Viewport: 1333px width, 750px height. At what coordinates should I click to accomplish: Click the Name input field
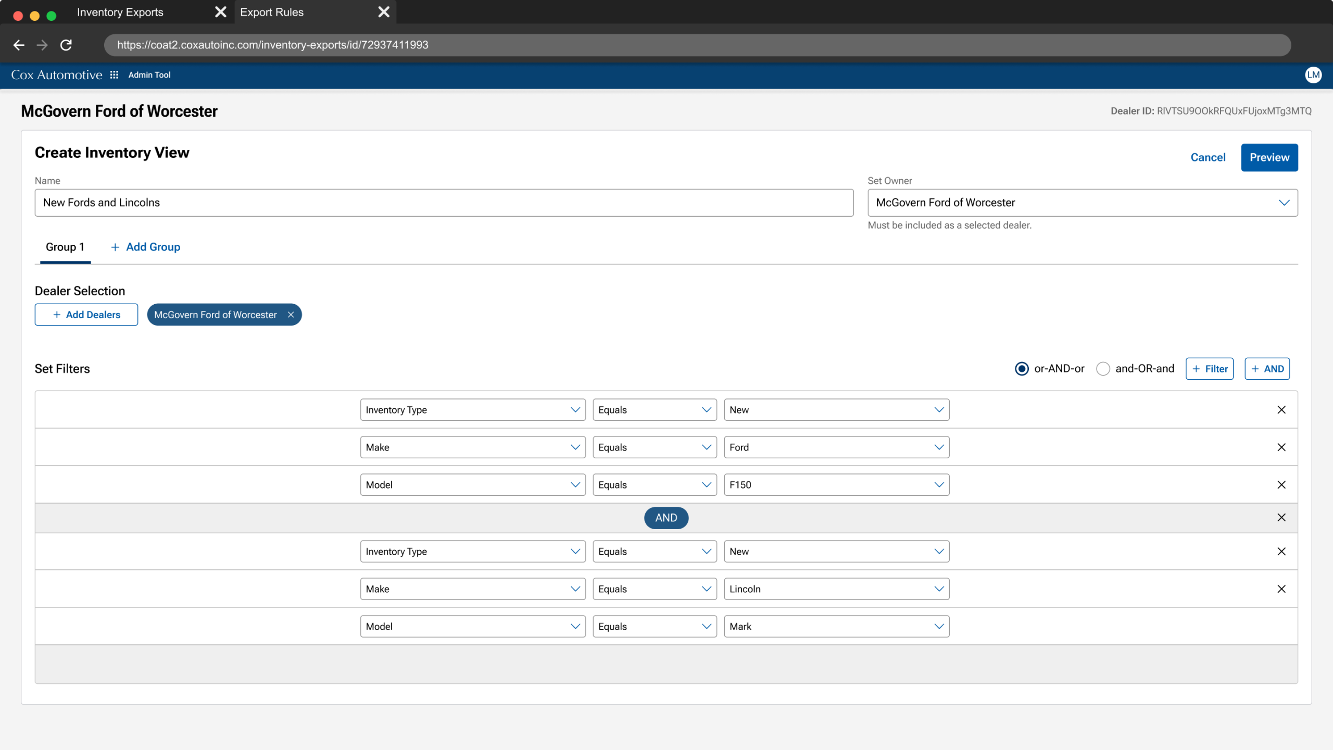coord(444,203)
